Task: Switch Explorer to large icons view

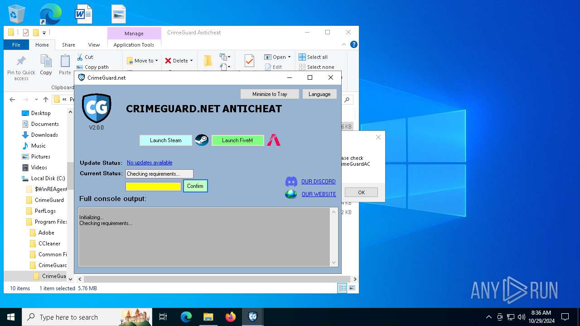Action: (x=352, y=288)
